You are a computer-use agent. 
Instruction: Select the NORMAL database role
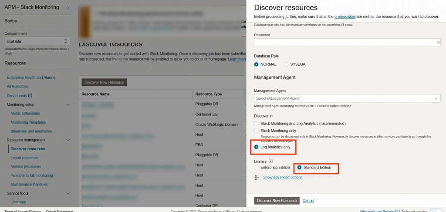pos(257,64)
